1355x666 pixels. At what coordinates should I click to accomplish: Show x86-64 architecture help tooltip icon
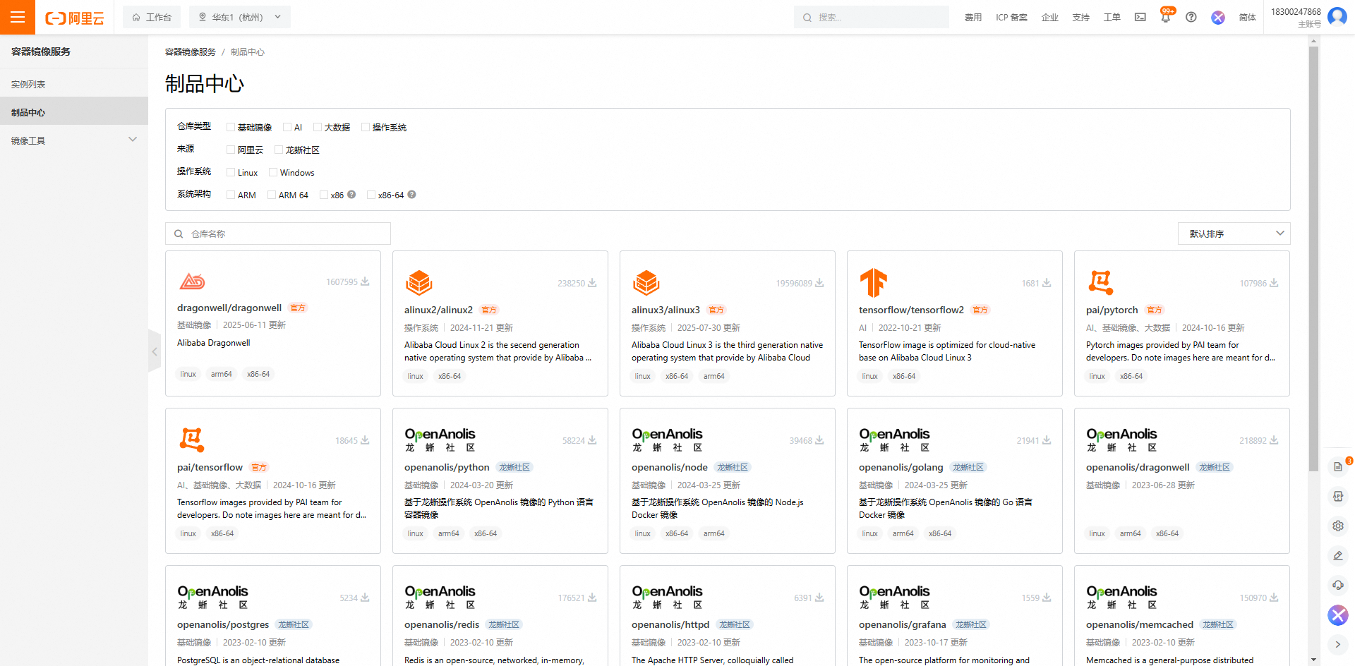412,195
